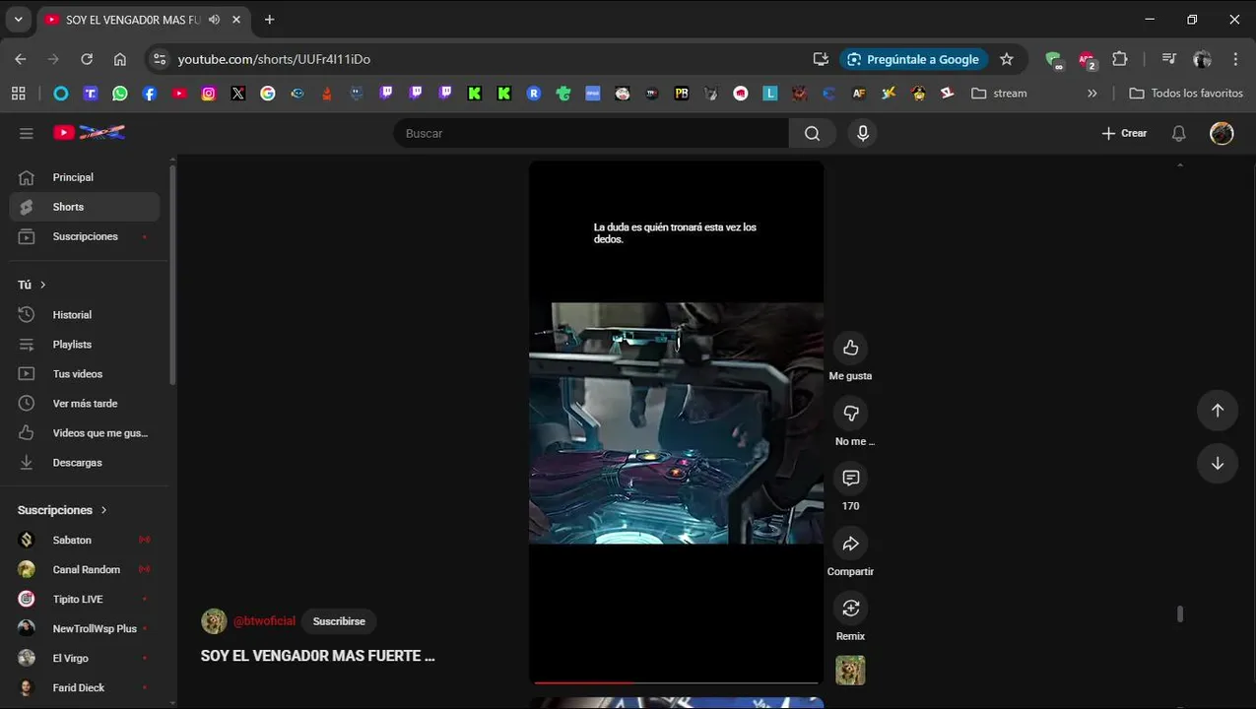The image size is (1256, 709).
Task: Expand the Suscripciones section header
Action: pos(62,510)
